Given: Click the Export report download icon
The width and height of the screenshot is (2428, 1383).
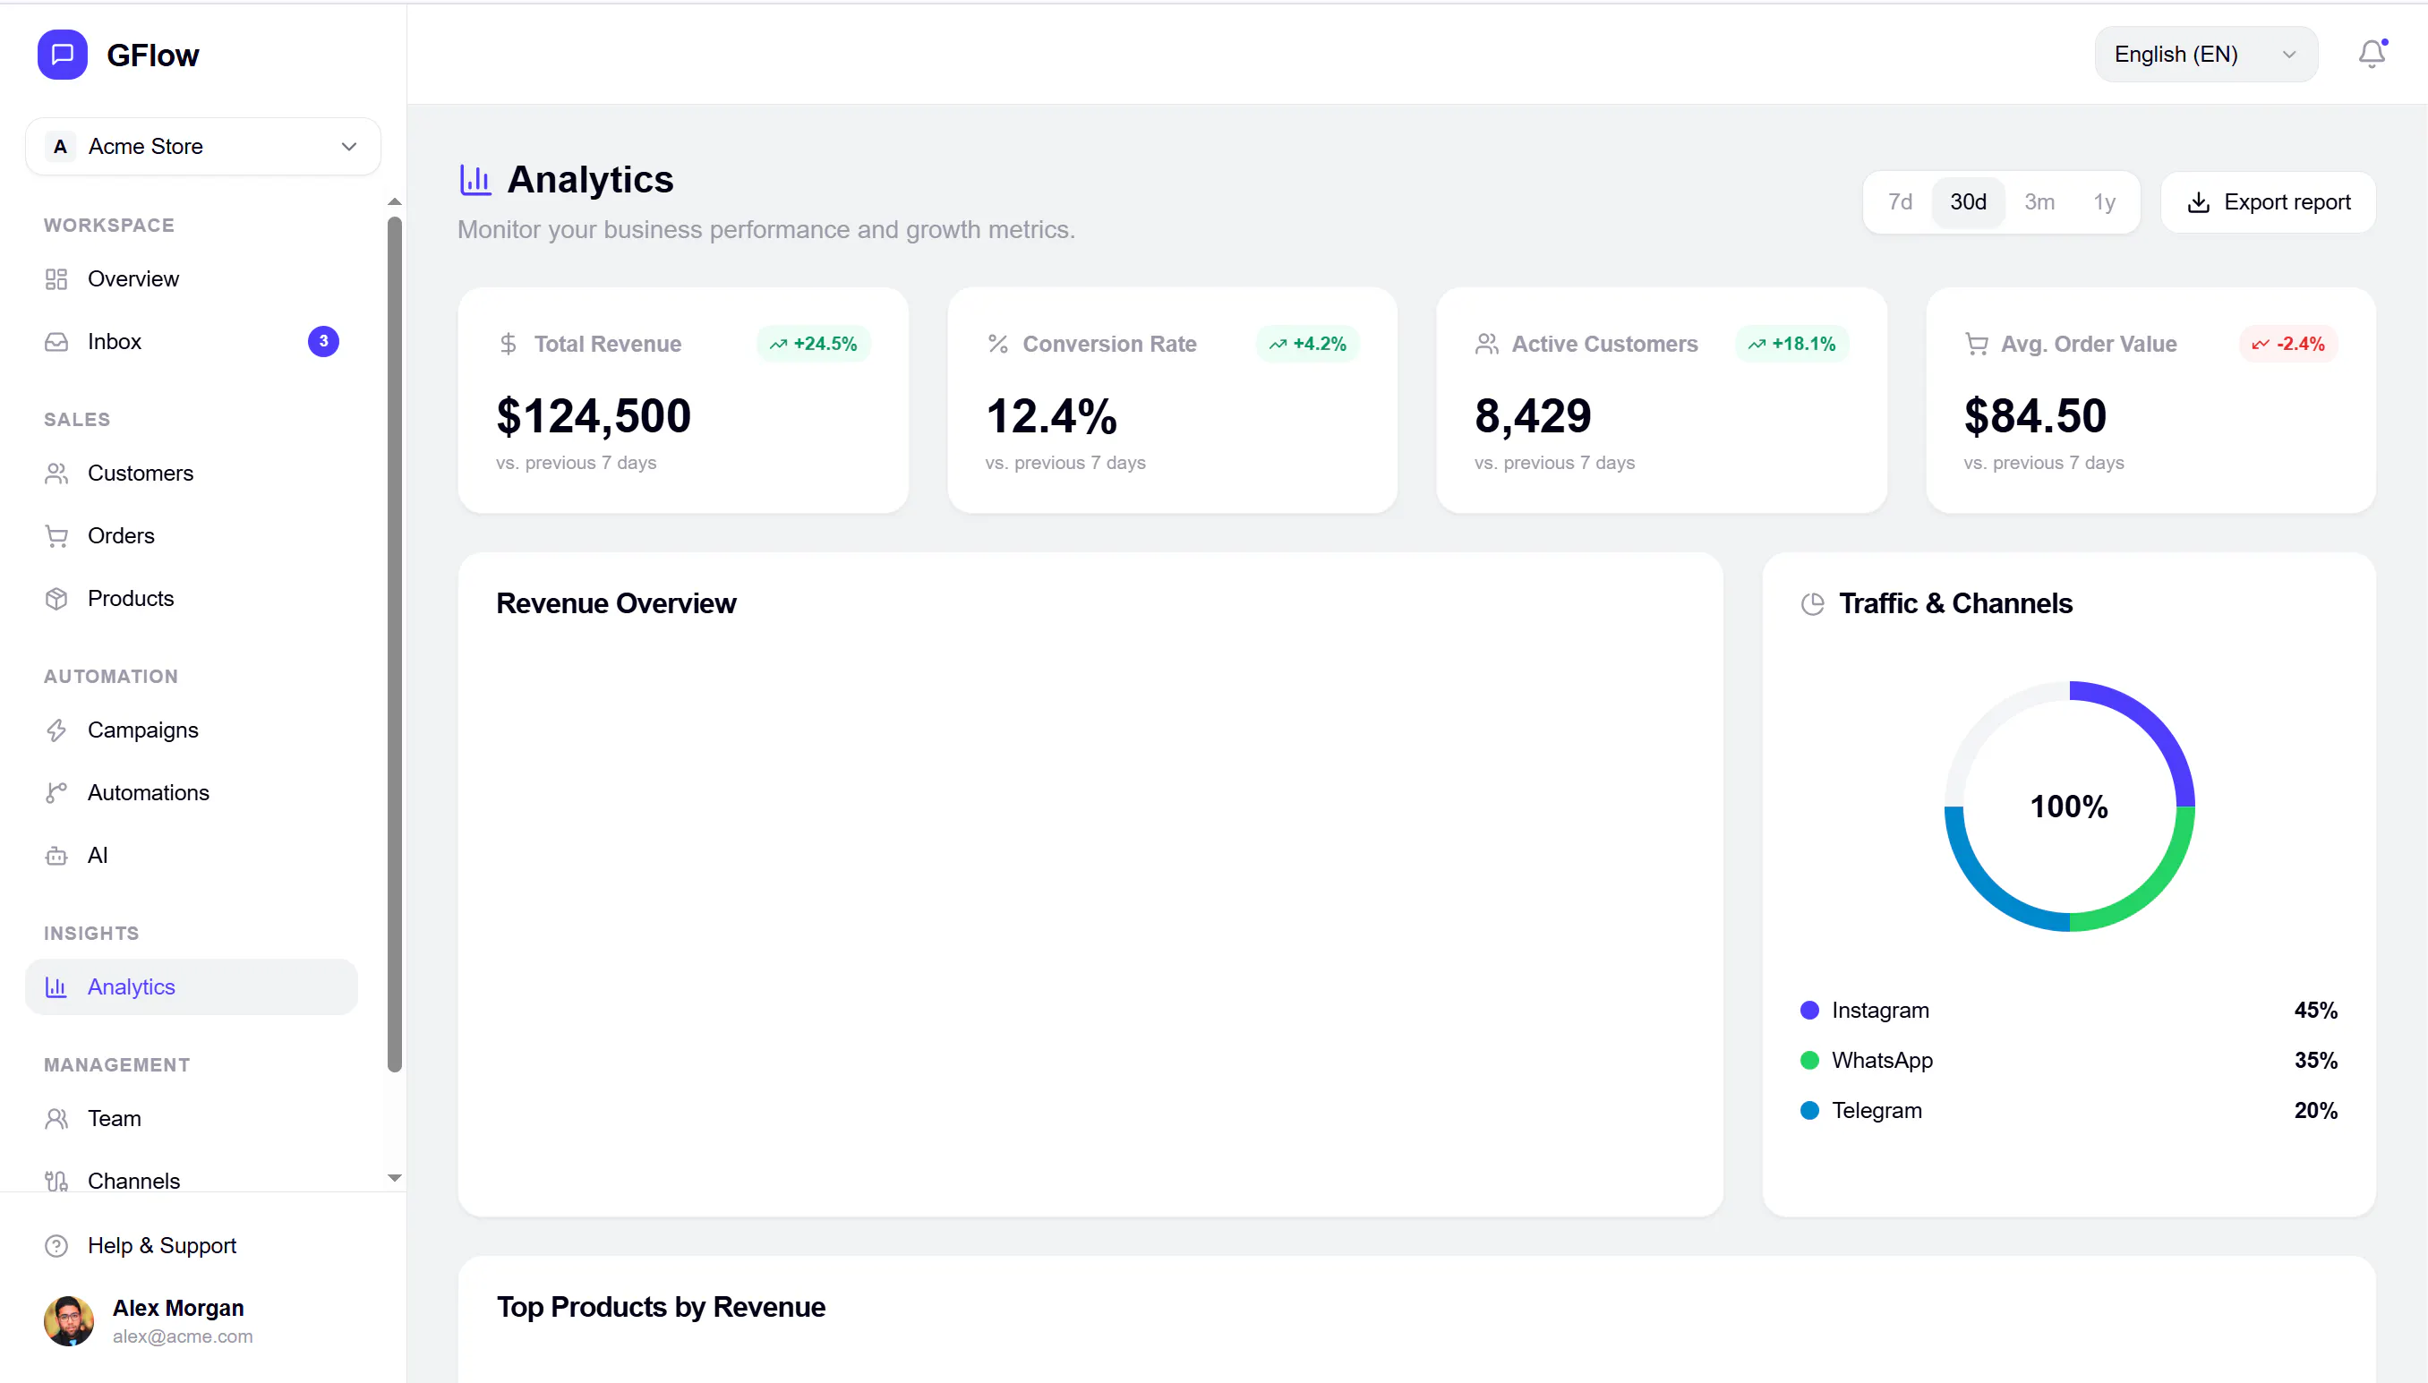Looking at the screenshot, I should 2198,202.
